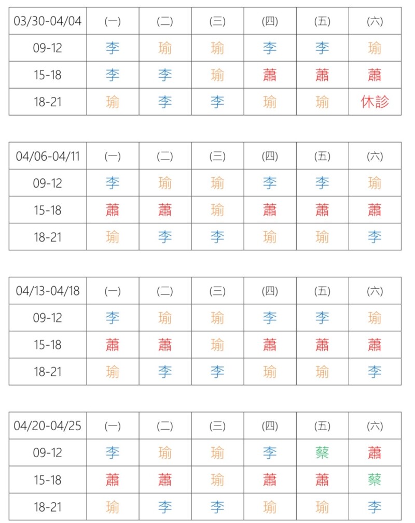Viewport: 415px width, 523px height.
Task: Click the red 休診 cell
Action: [375, 102]
